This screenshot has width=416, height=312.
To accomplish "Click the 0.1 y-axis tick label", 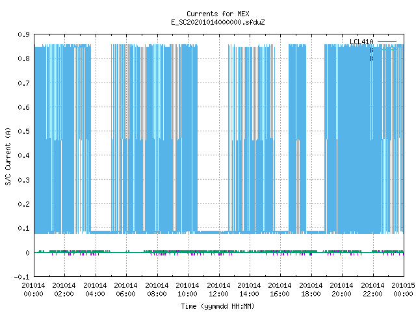I will 23,228.
